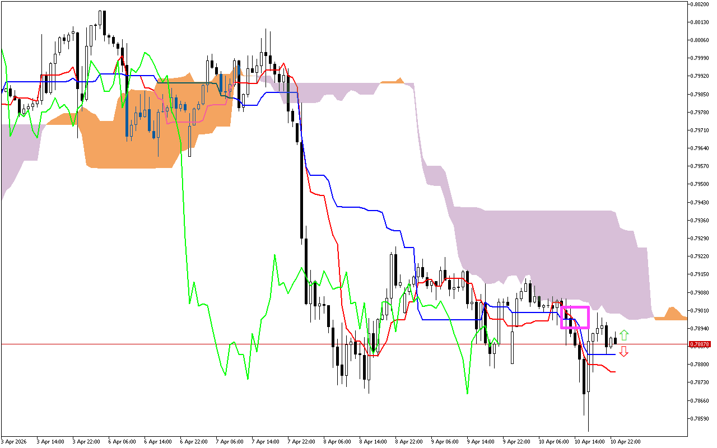Click the magenta rectangle highlighting the breakdown zone

pyautogui.click(x=574, y=318)
